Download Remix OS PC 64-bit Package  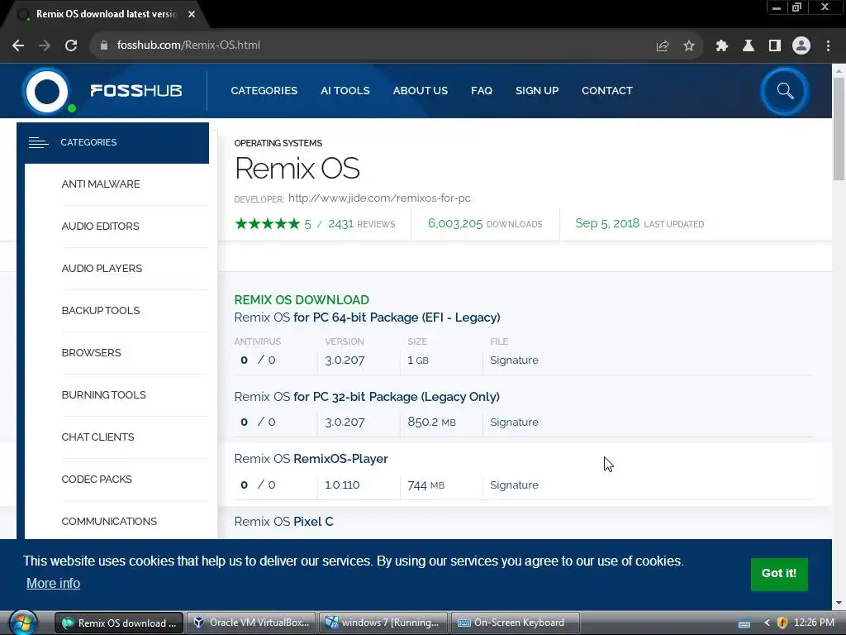tap(367, 317)
